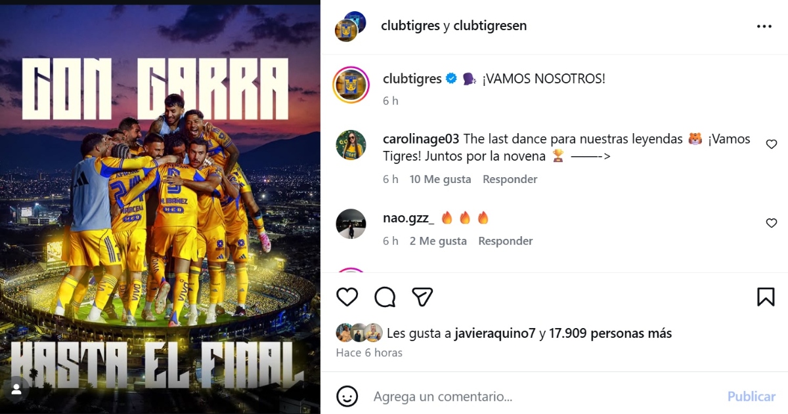Viewport: 788px width, 414px height.
Task: Open comments via the speech bubble icon
Action: [385, 297]
